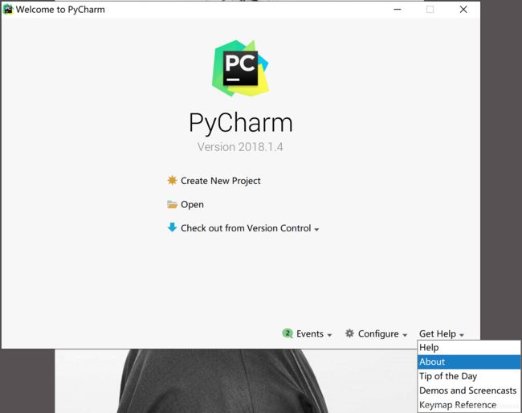Click the green Events notification badge
This screenshot has width=522, height=413.
pyautogui.click(x=288, y=333)
